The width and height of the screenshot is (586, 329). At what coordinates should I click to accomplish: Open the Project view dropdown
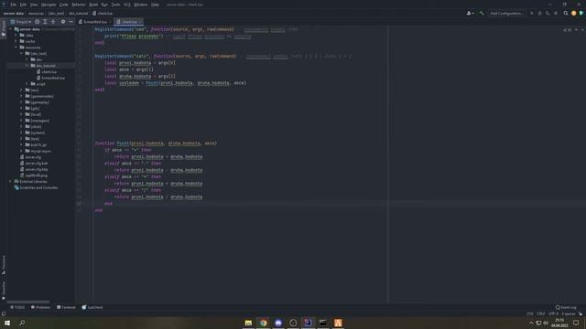click(x=20, y=22)
